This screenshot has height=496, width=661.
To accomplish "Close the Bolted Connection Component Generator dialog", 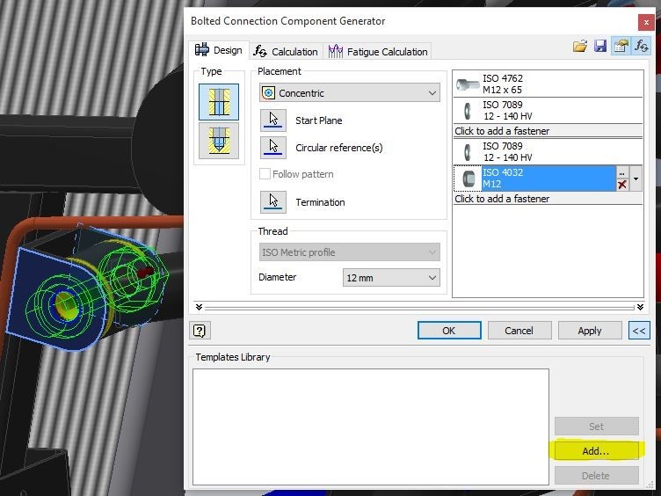I will [646, 22].
